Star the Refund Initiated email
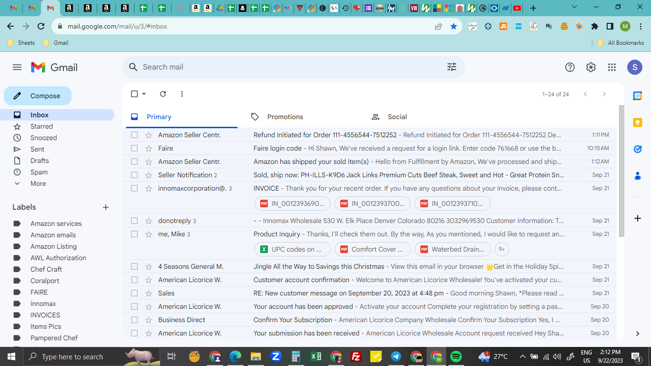Screen dimensions: 651x366 (x=149, y=135)
